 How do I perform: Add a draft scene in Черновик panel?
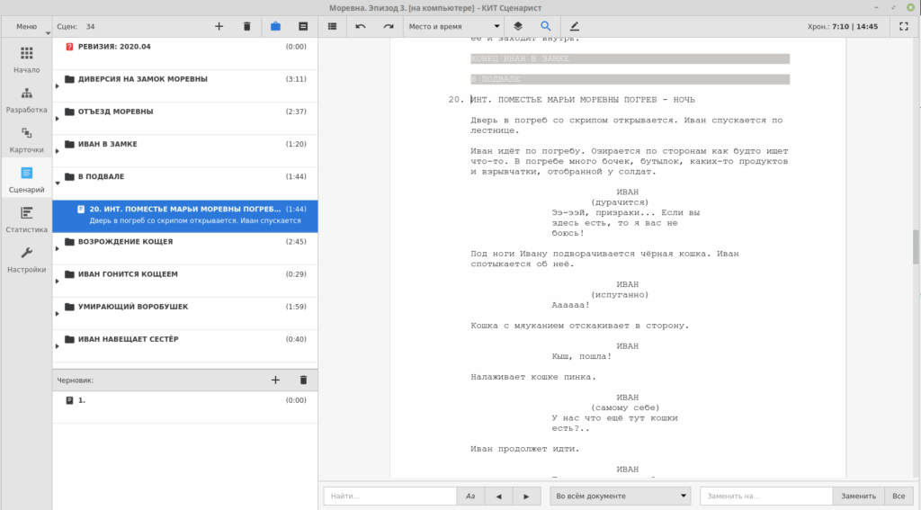pyautogui.click(x=275, y=380)
